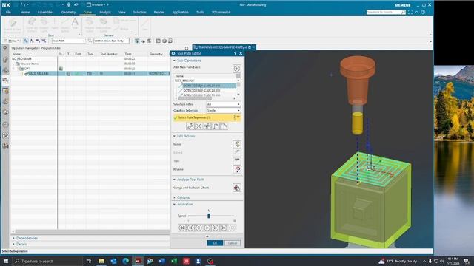474x266 pixels.
Task: Click the full screen icon near the search box
Action: 410,12
